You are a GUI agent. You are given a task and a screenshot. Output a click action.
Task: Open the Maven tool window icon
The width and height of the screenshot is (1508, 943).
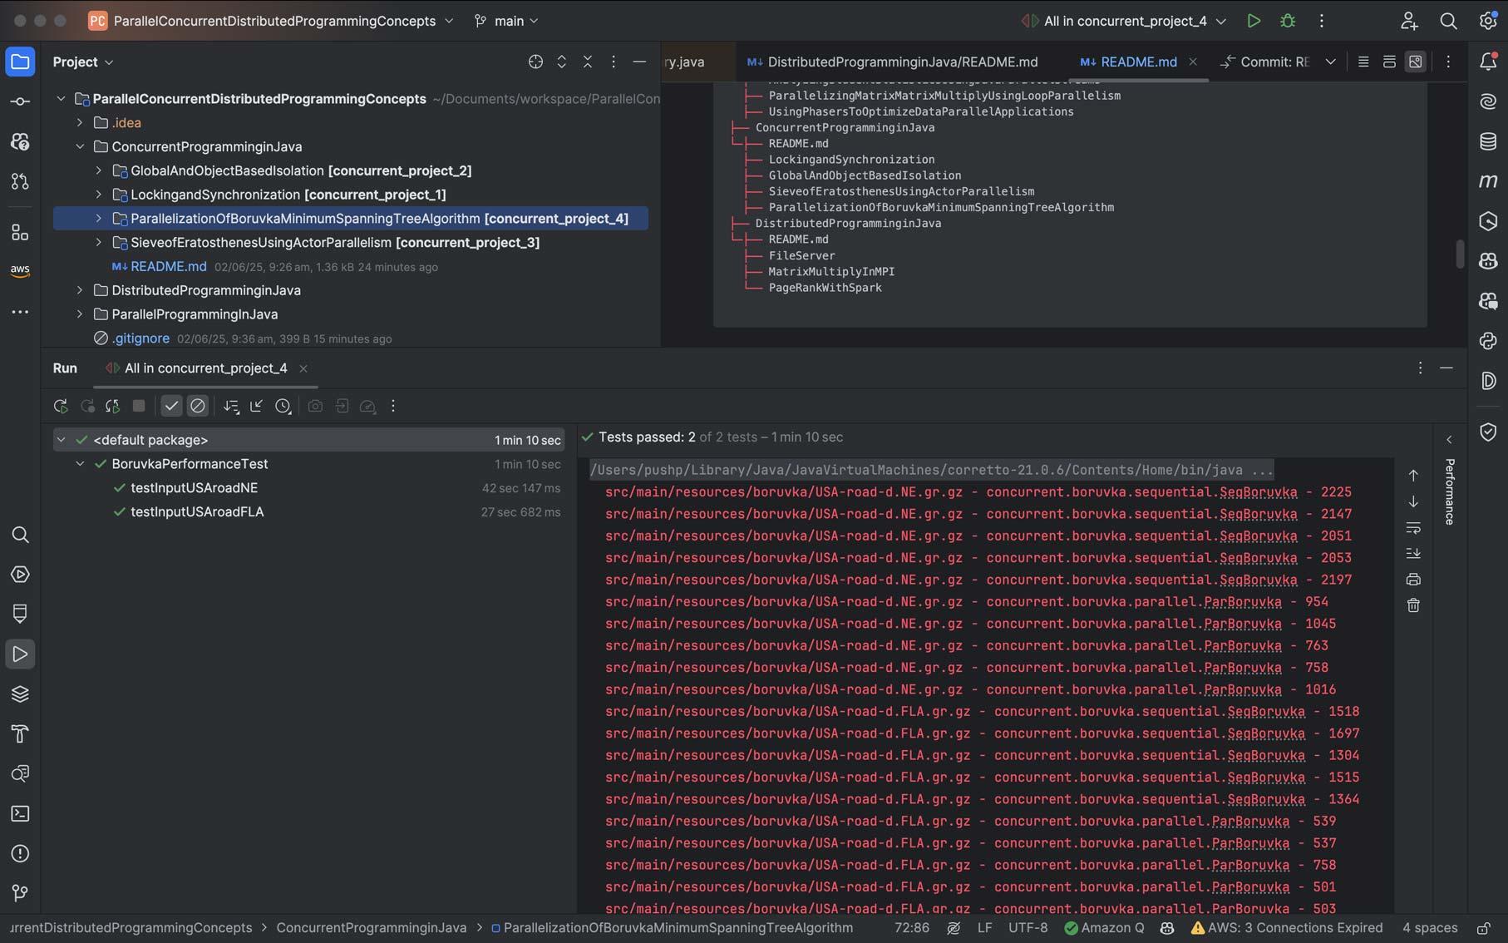pyautogui.click(x=1488, y=181)
